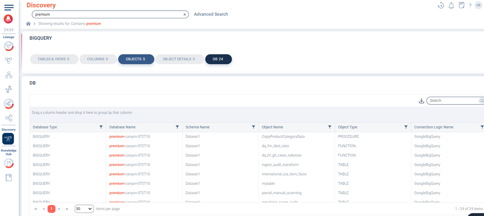This screenshot has width=484, height=216.
Task: Switch to Object Details 0 tab
Action: click(180, 59)
